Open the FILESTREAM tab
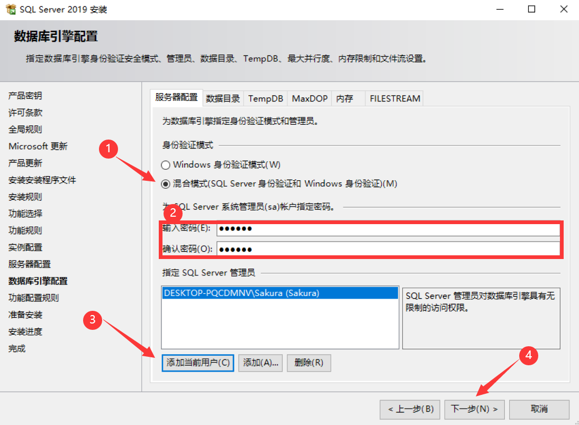Viewport: 579px width, 425px height. [394, 98]
